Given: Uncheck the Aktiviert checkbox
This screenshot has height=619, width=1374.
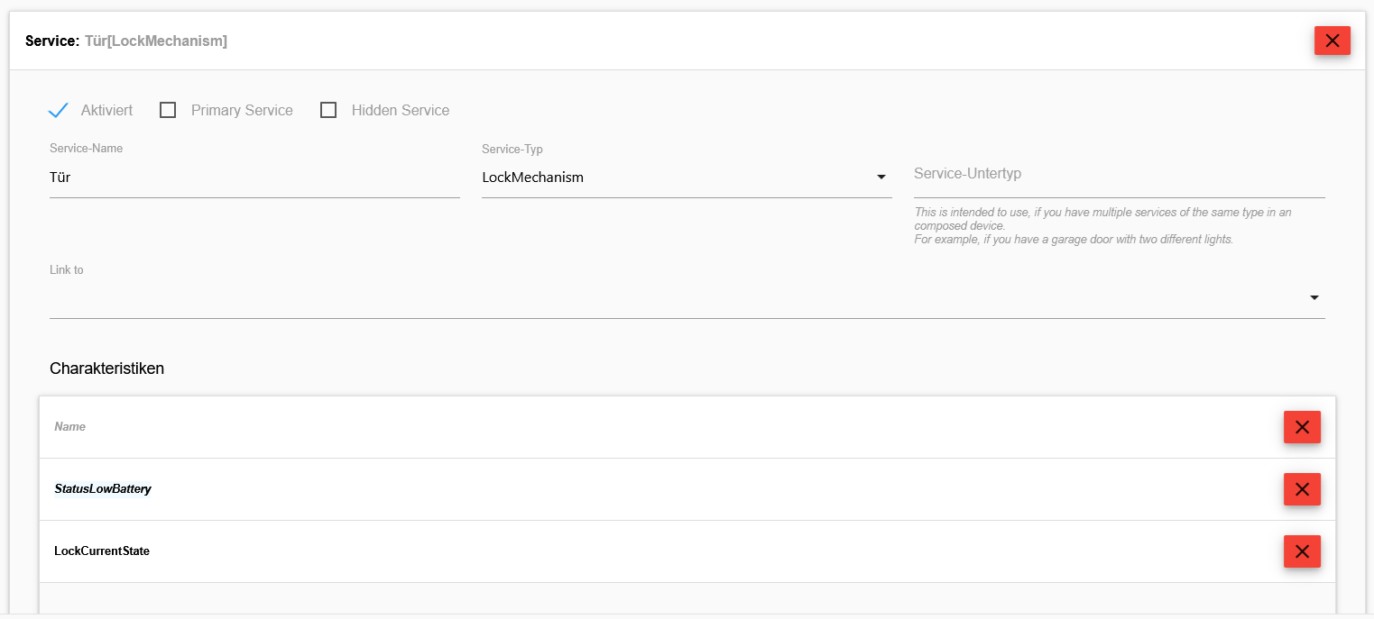Looking at the screenshot, I should [59, 110].
